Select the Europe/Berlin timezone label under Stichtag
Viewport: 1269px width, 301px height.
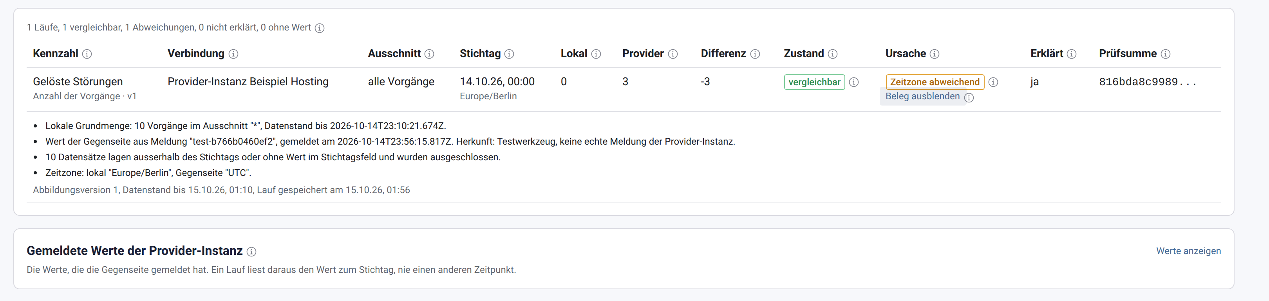(x=488, y=97)
